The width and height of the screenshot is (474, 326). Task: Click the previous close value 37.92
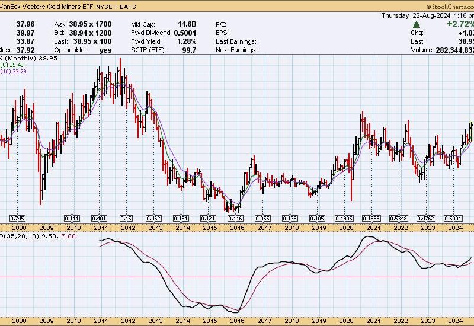(x=25, y=50)
